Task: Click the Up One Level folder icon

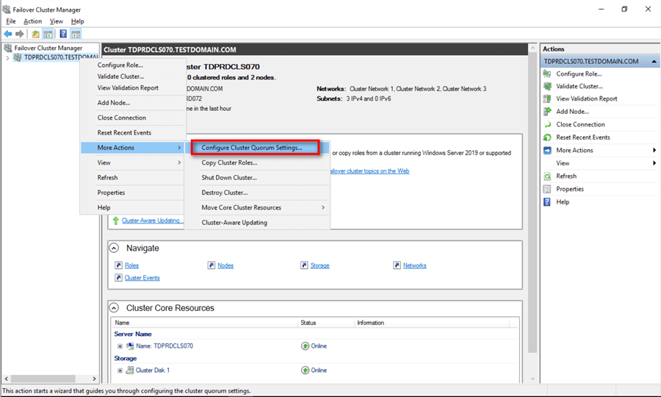Action: pos(35,34)
